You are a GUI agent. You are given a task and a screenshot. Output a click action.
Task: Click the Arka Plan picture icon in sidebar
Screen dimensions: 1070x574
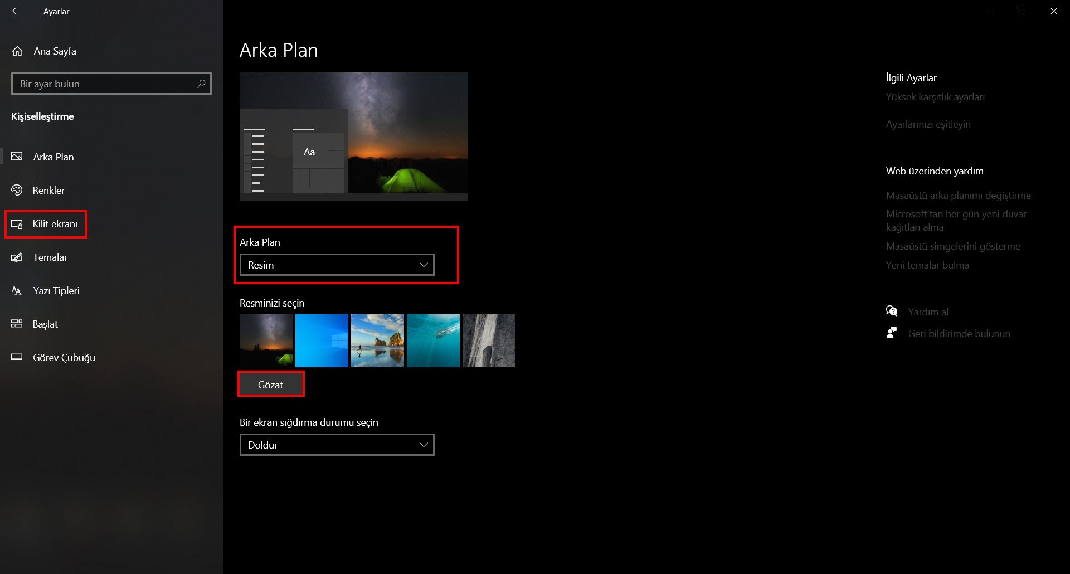click(x=17, y=157)
